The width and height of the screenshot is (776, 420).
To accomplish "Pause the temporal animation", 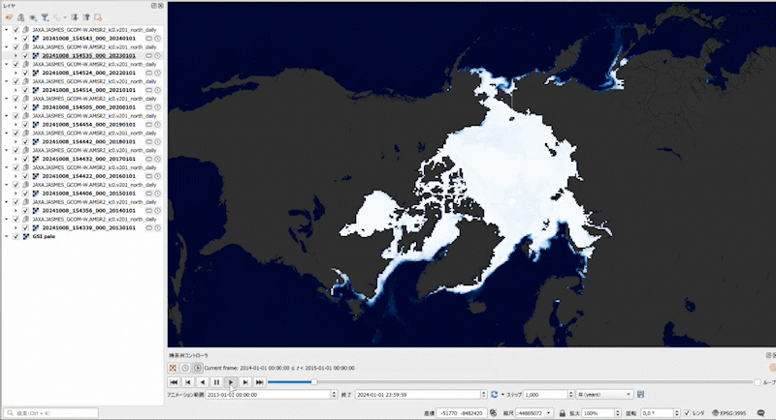I will 216,382.
